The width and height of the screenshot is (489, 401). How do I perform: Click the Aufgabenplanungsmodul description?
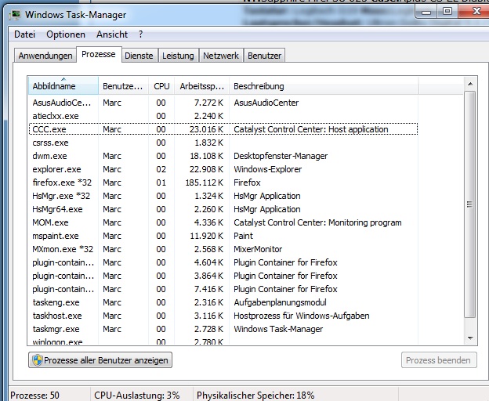tap(280, 302)
